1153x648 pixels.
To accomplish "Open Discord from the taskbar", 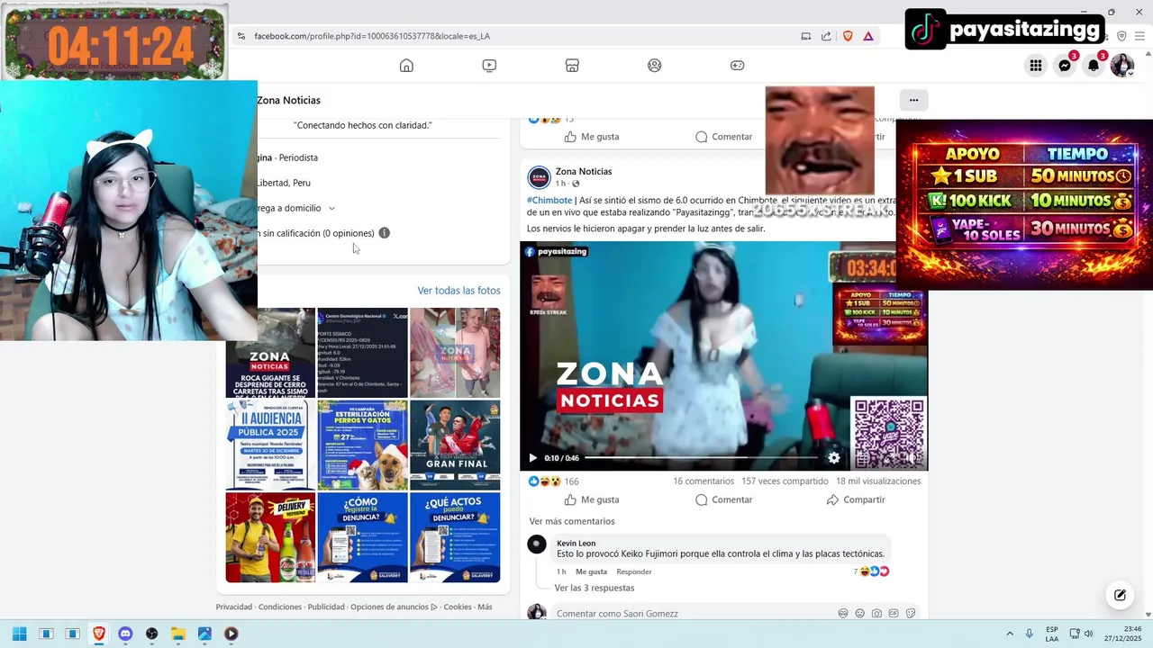I will (125, 634).
